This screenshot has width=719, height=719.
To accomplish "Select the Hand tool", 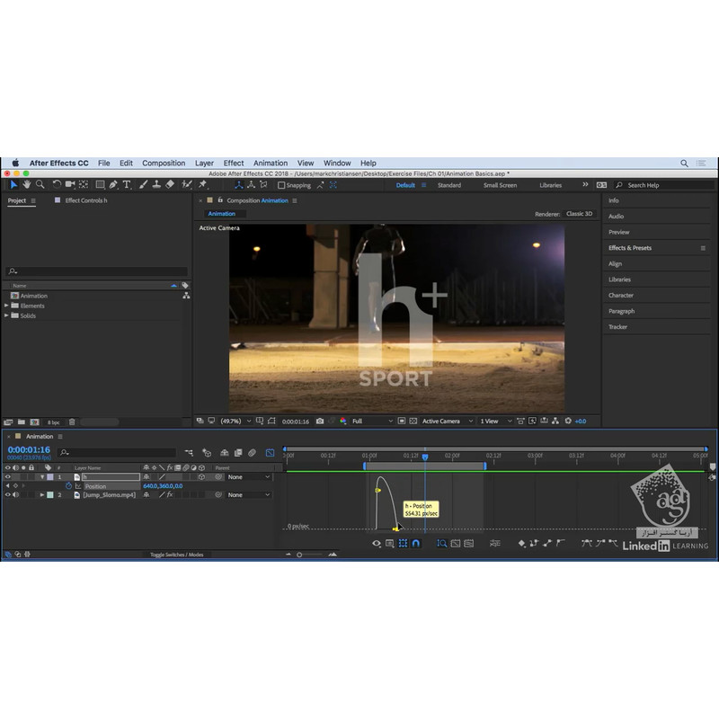I will point(27,184).
